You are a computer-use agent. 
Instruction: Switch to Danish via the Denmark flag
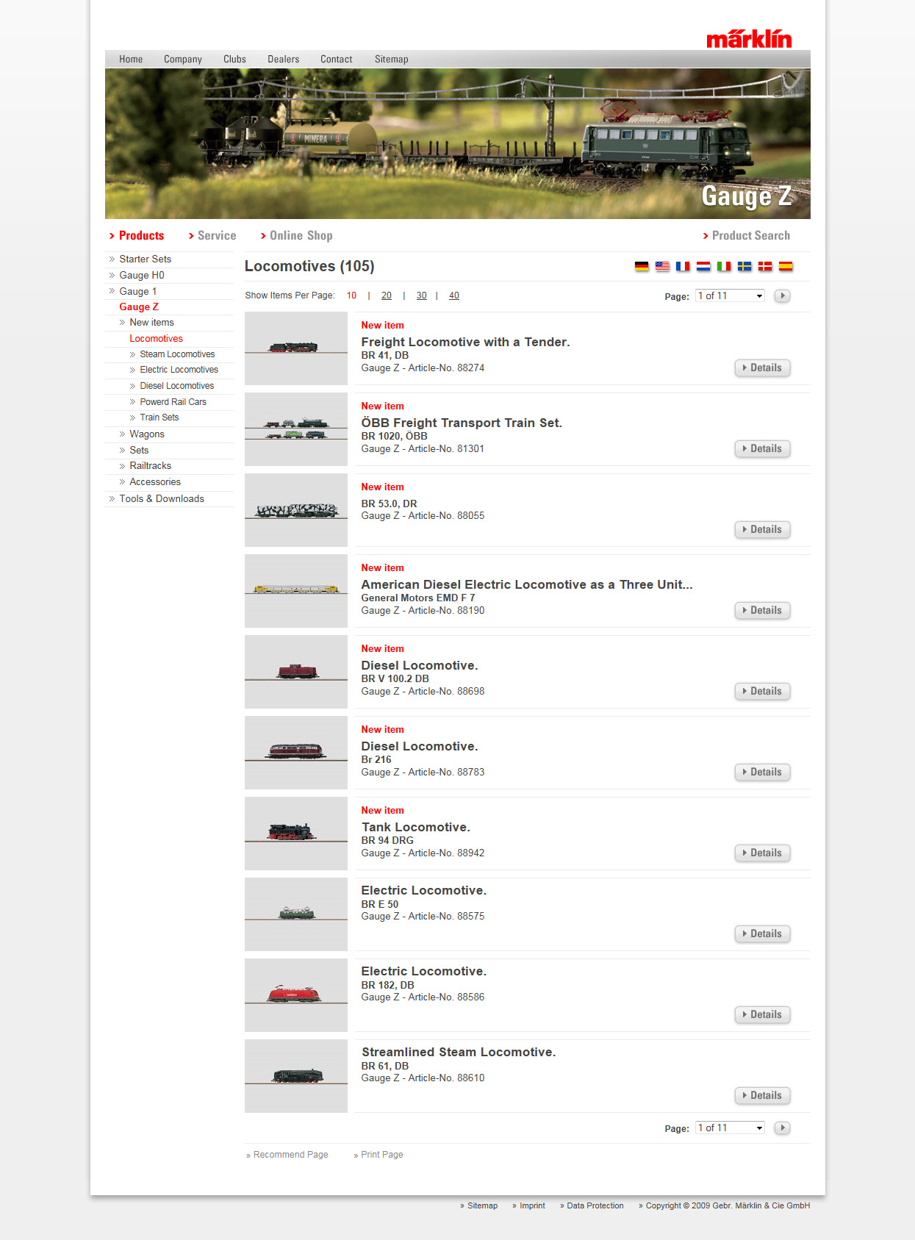click(765, 266)
